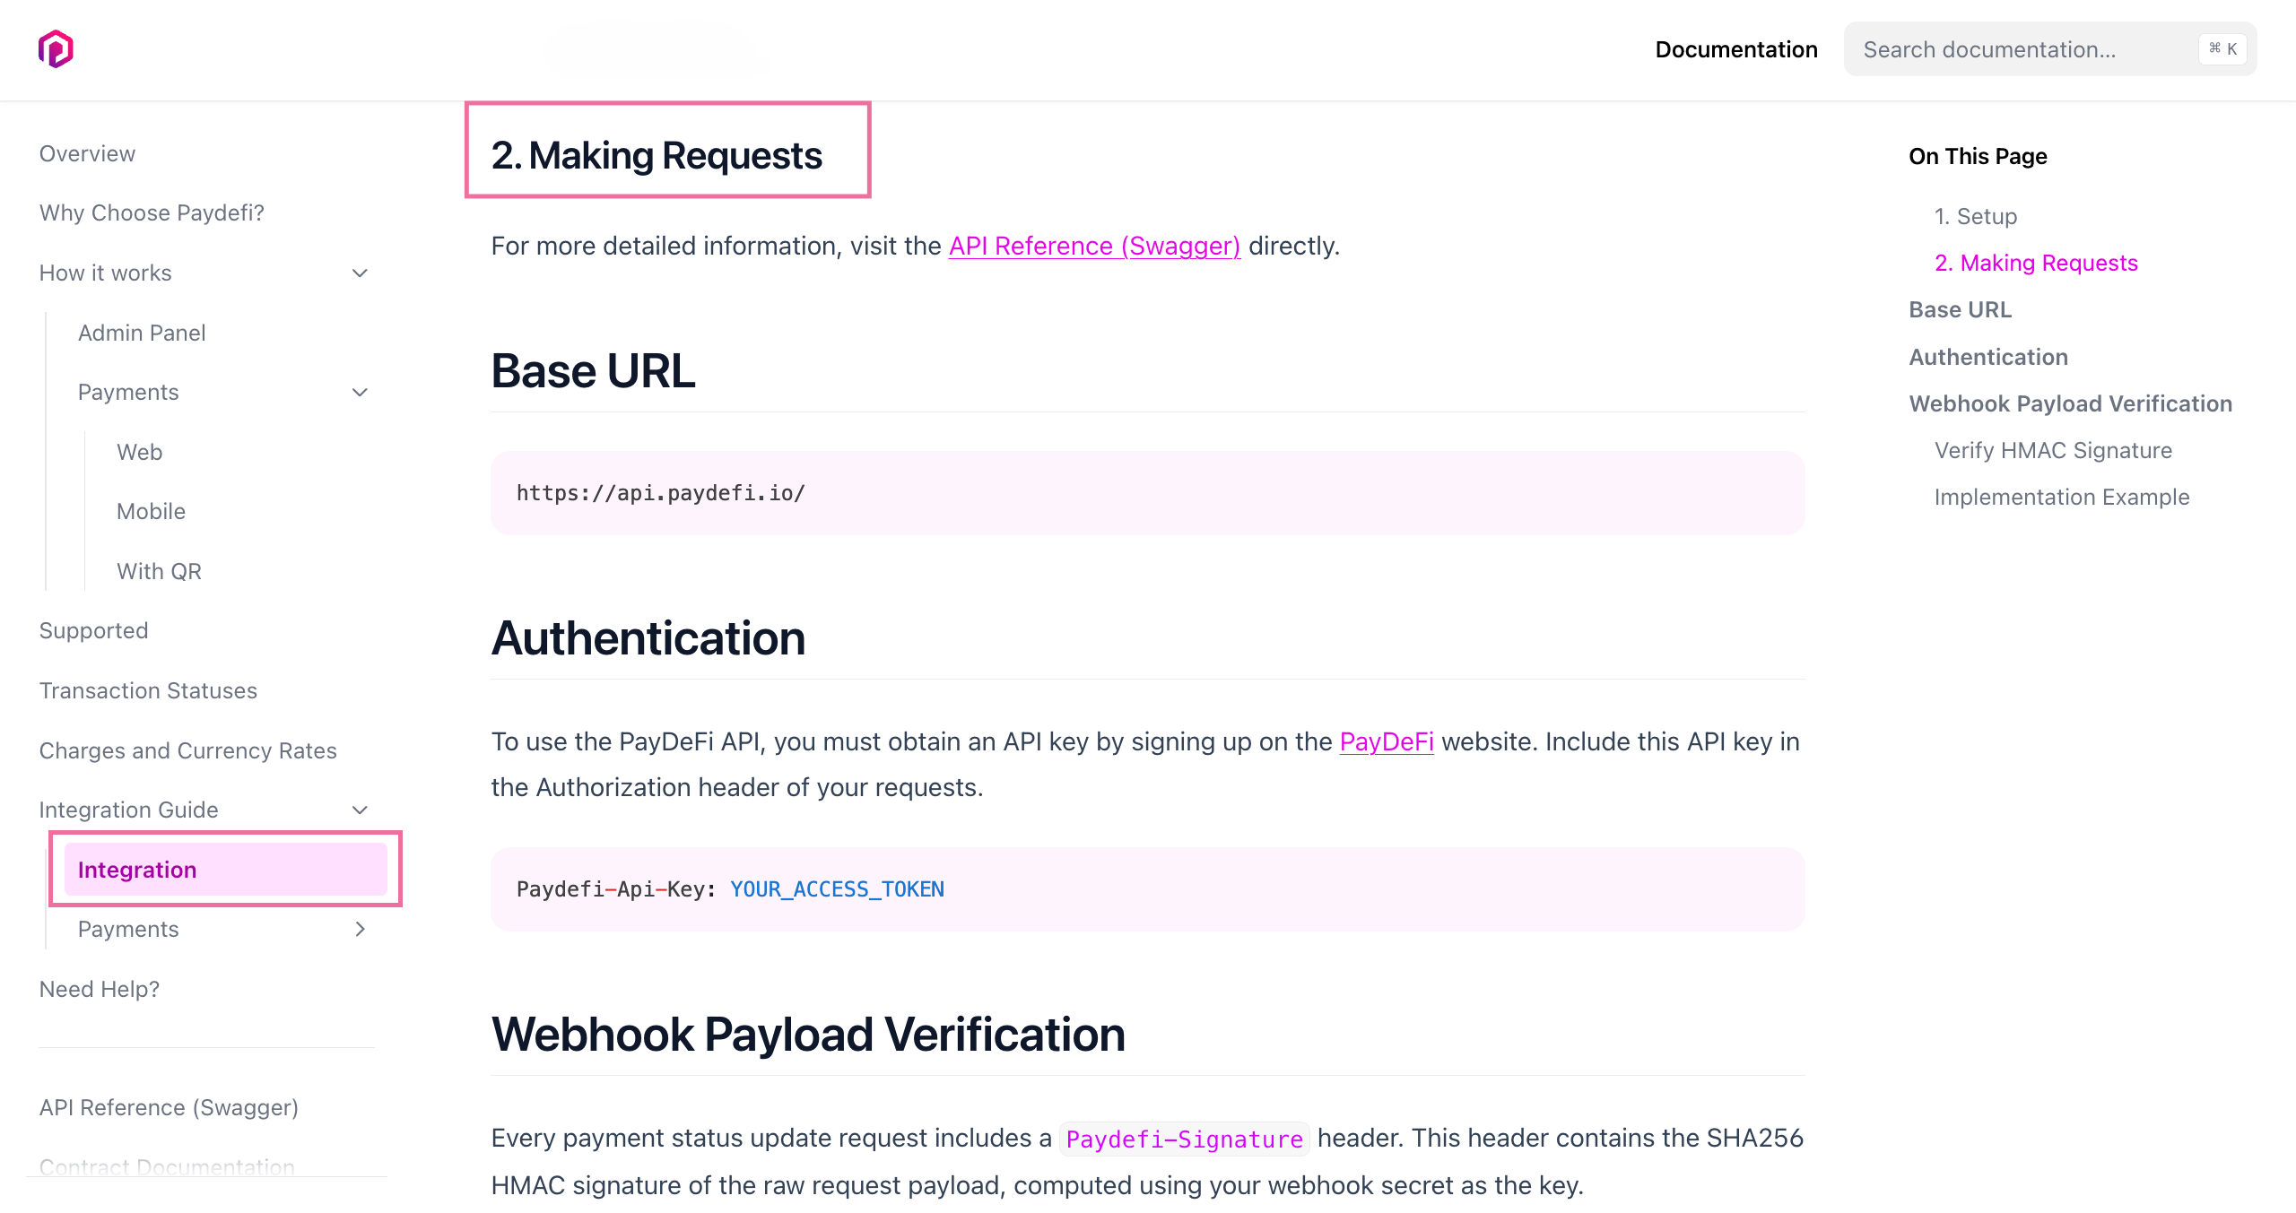Go to Admin Panel in sidebar
Screen dimensions: 2296x1213
pos(142,334)
